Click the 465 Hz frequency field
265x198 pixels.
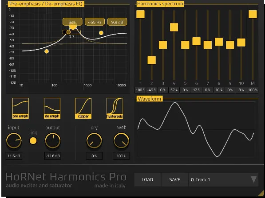click(95, 22)
